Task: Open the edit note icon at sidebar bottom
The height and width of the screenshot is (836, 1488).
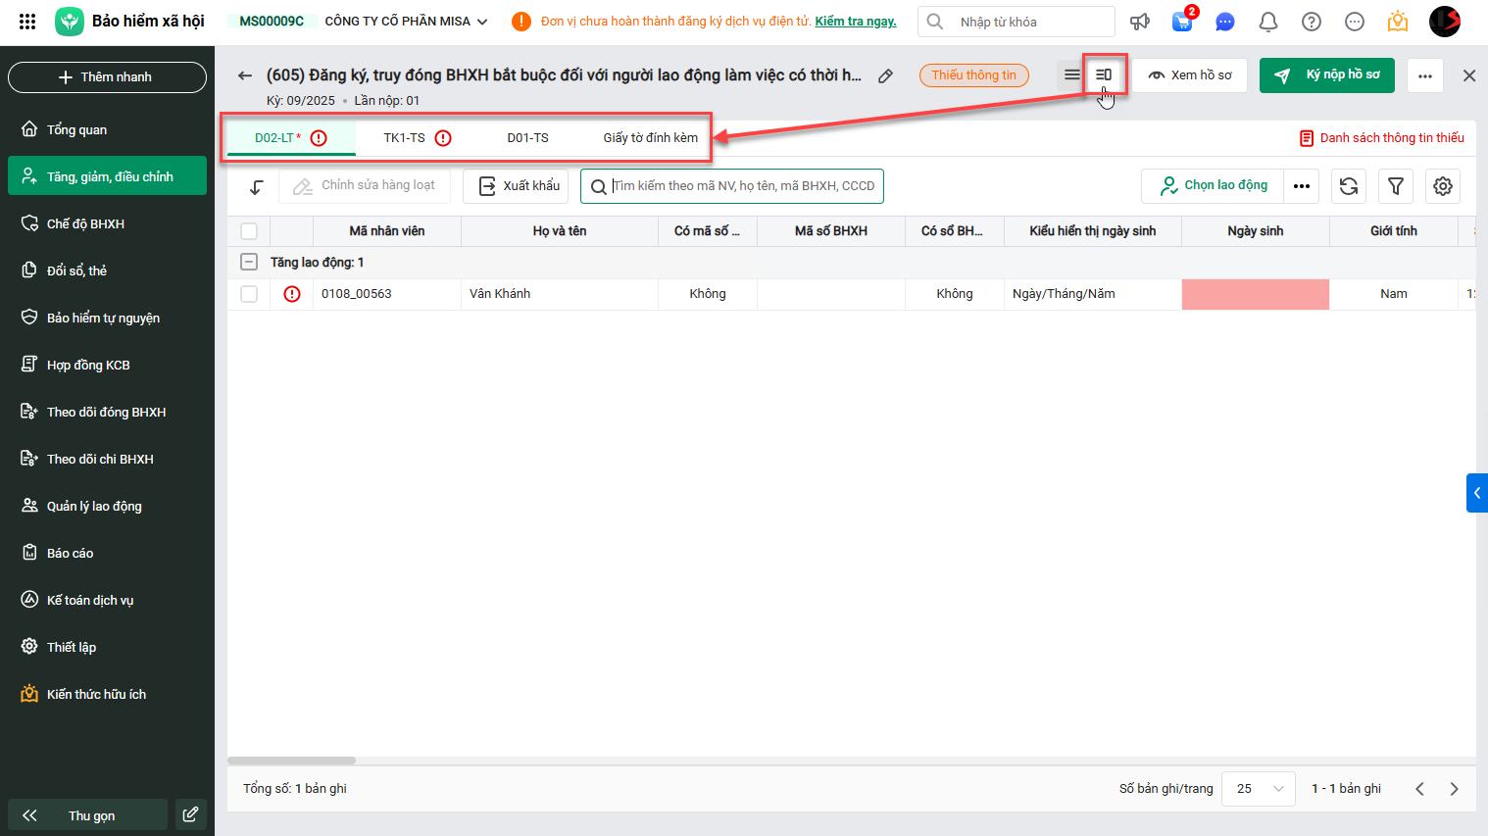Action: [x=190, y=814]
